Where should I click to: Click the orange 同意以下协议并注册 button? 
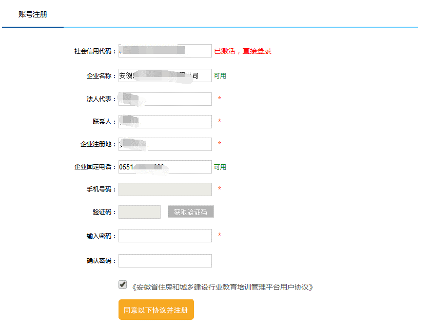pyautogui.click(x=156, y=310)
